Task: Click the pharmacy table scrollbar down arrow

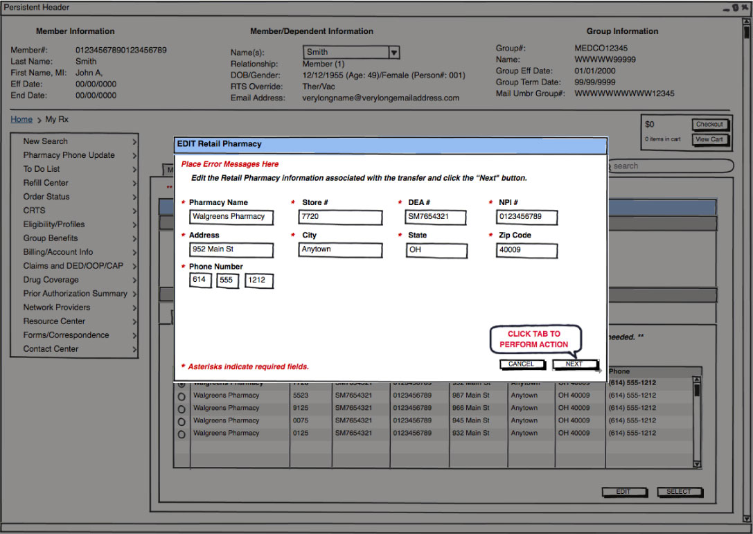Action: 697,464
